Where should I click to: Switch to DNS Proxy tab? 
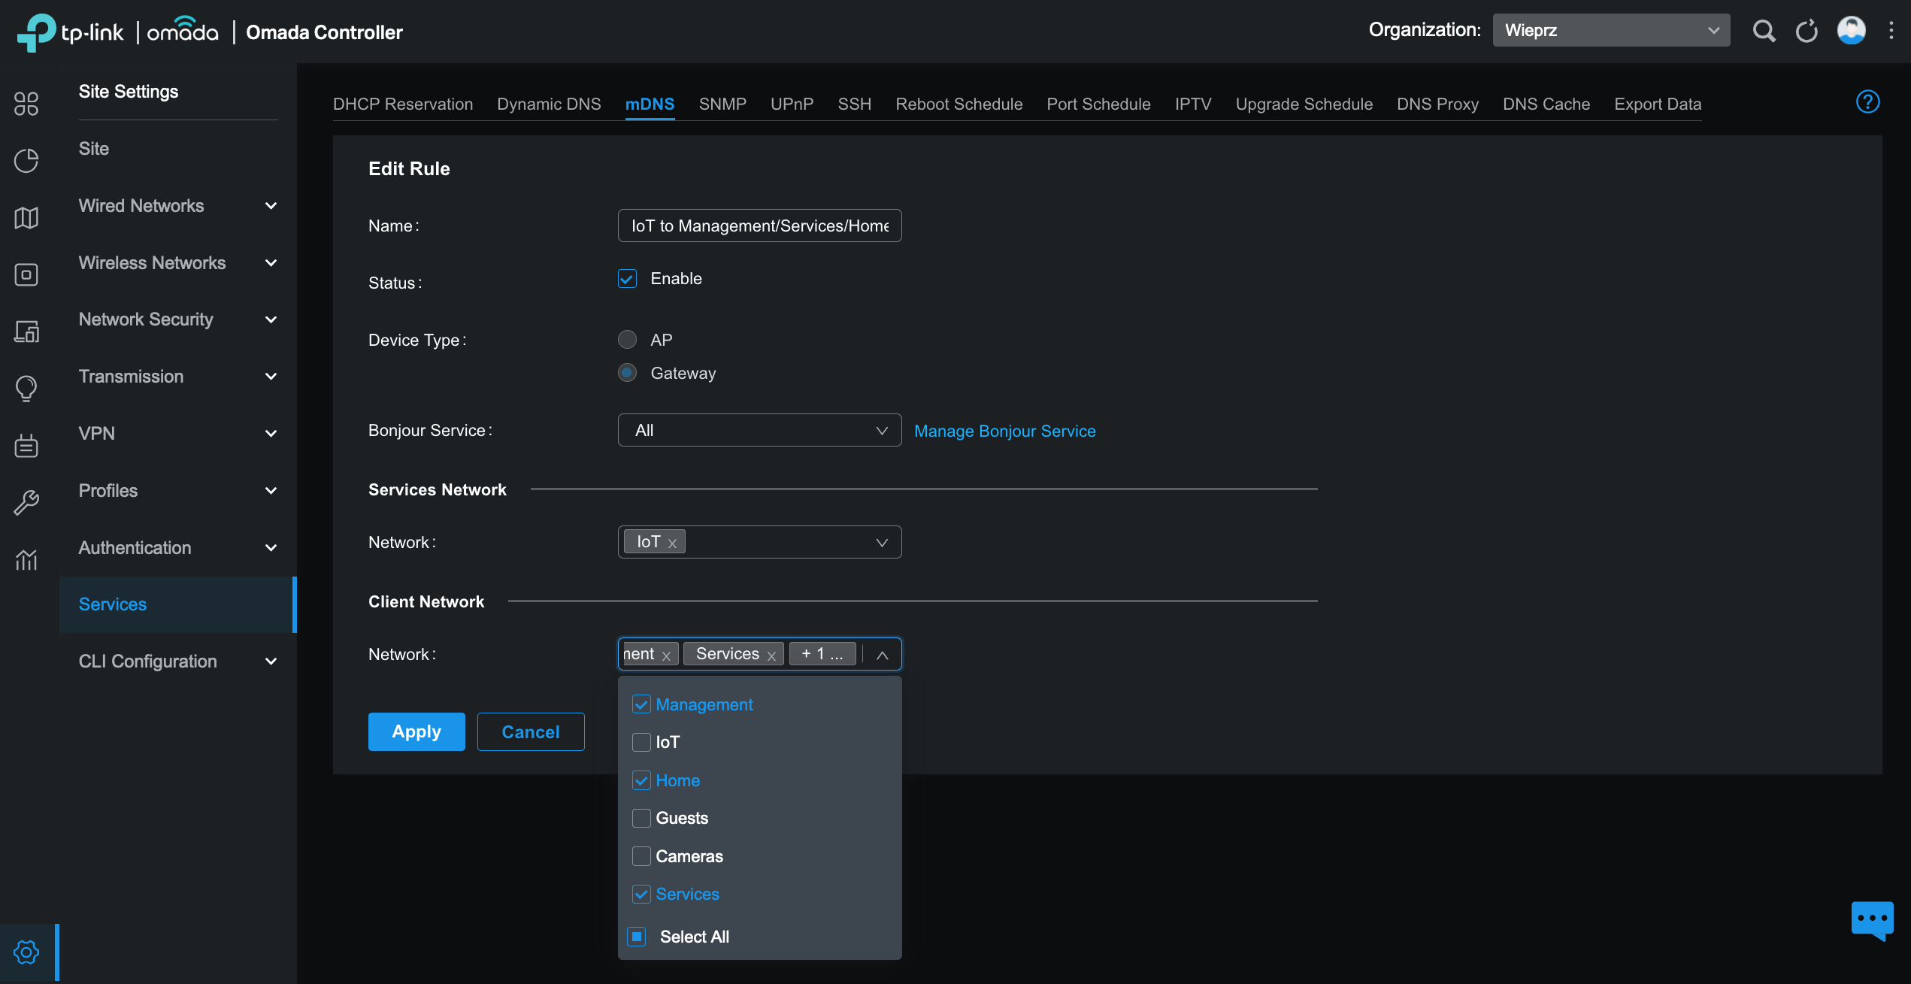tap(1437, 104)
